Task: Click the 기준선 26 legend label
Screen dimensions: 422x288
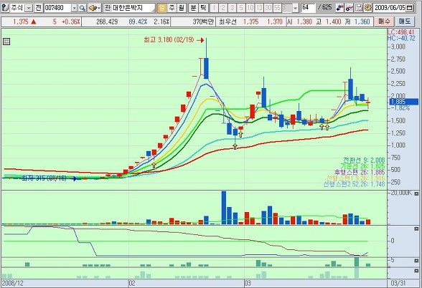Action: (362, 166)
